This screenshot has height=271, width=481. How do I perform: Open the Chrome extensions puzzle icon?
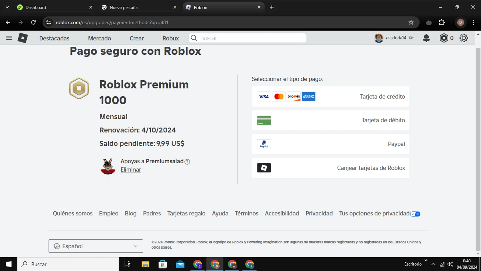click(442, 22)
